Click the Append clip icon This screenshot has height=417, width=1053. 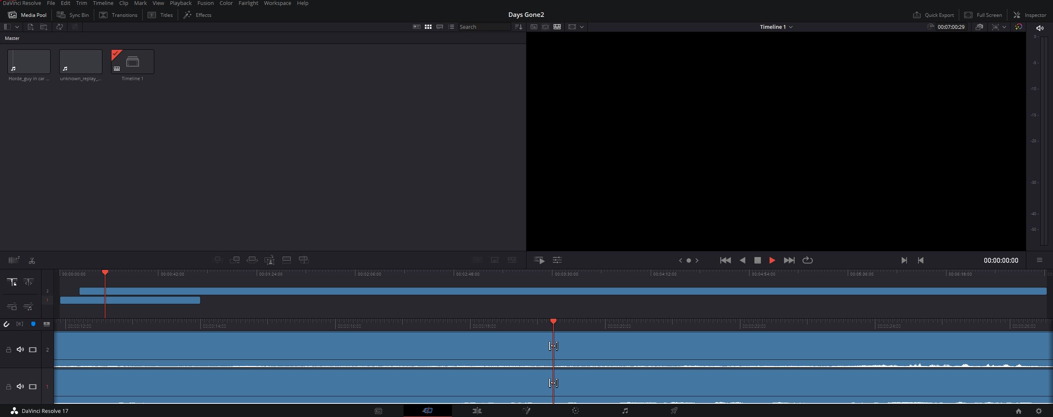(235, 260)
